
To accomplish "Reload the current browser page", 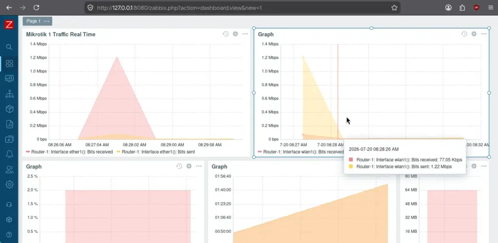I will [36, 8].
